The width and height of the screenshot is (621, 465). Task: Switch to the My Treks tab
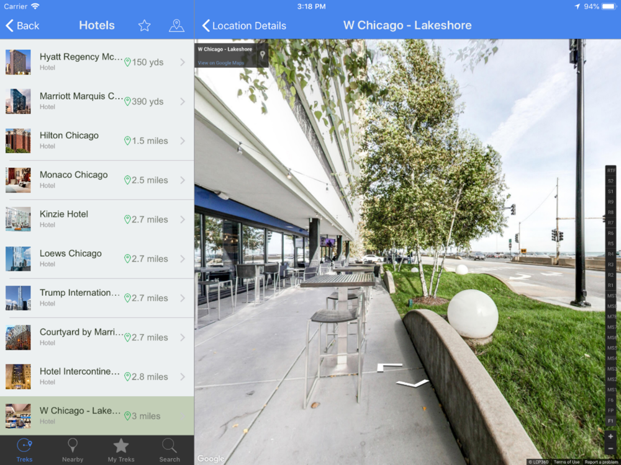121,450
